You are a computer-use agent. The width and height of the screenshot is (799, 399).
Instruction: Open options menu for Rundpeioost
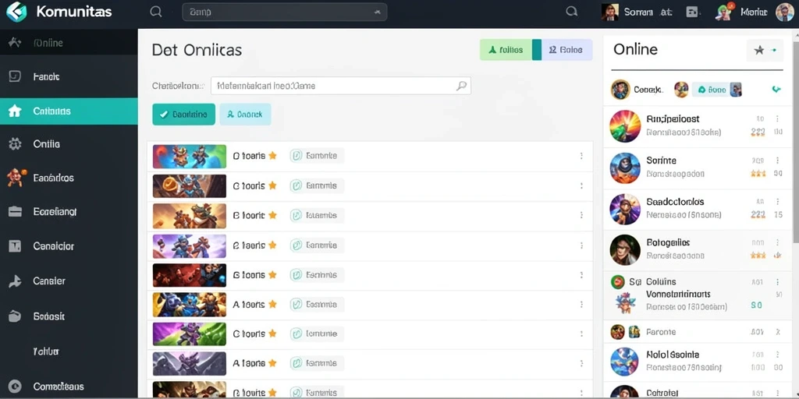[778, 118]
